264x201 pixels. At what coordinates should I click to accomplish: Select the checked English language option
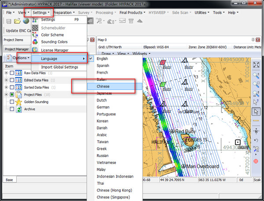tap(114, 59)
